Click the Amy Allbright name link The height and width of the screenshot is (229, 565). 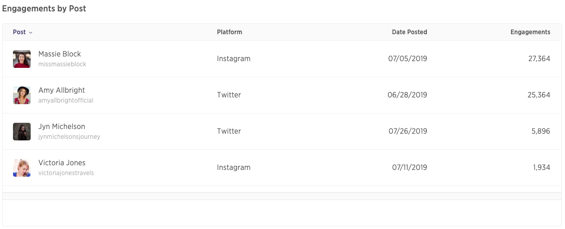tap(62, 90)
